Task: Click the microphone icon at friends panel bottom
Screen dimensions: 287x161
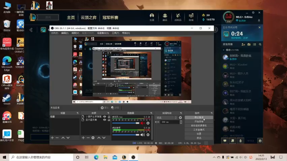Action: pos(240,141)
